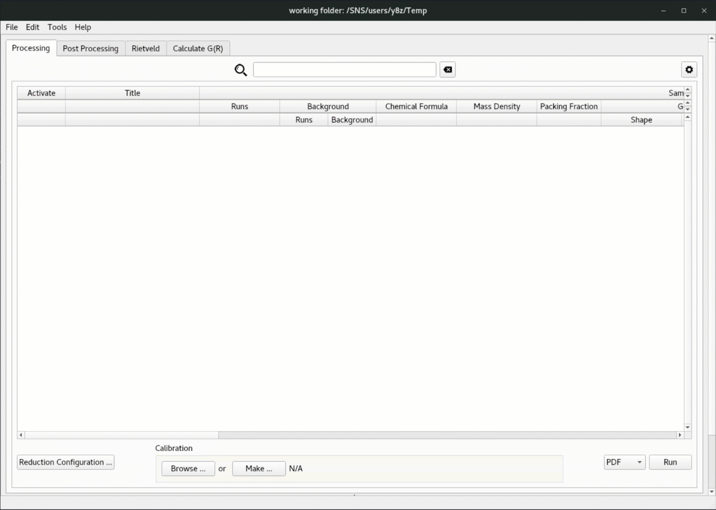This screenshot has height=510, width=716.
Task: Click the Chemical Formula column header
Action: click(x=416, y=107)
